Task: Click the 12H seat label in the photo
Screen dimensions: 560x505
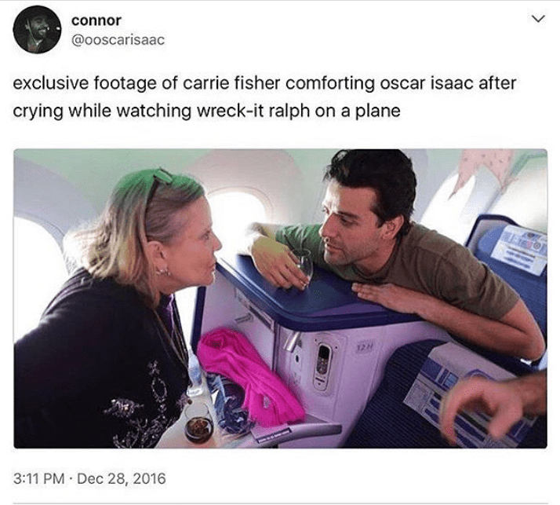Action: [365, 346]
